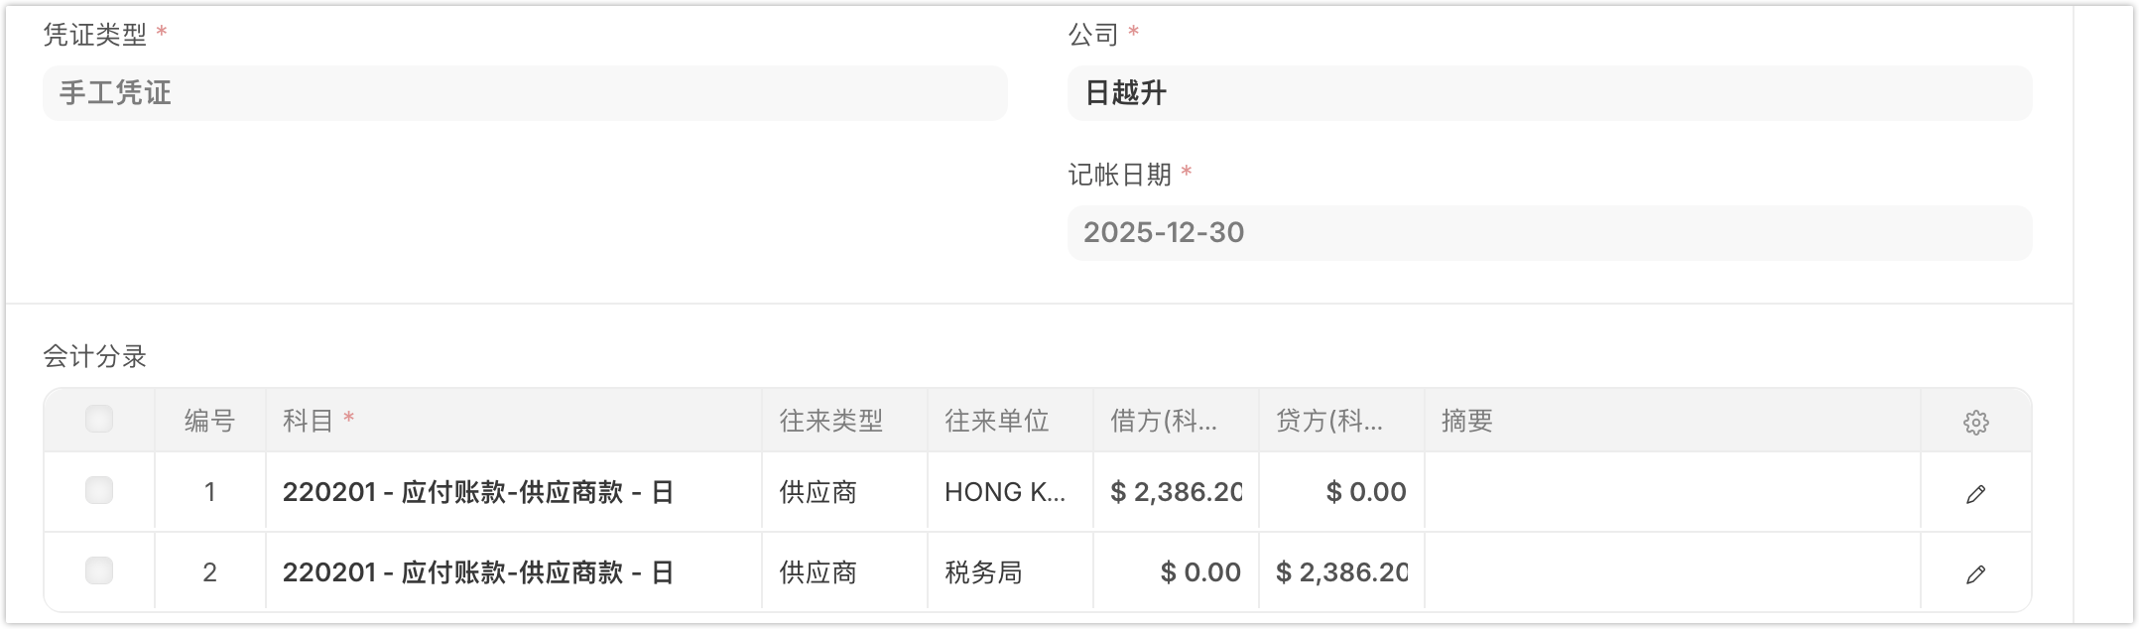The image size is (2139, 629).
Task: Edit row 2 with pencil icon
Action: point(1975,574)
